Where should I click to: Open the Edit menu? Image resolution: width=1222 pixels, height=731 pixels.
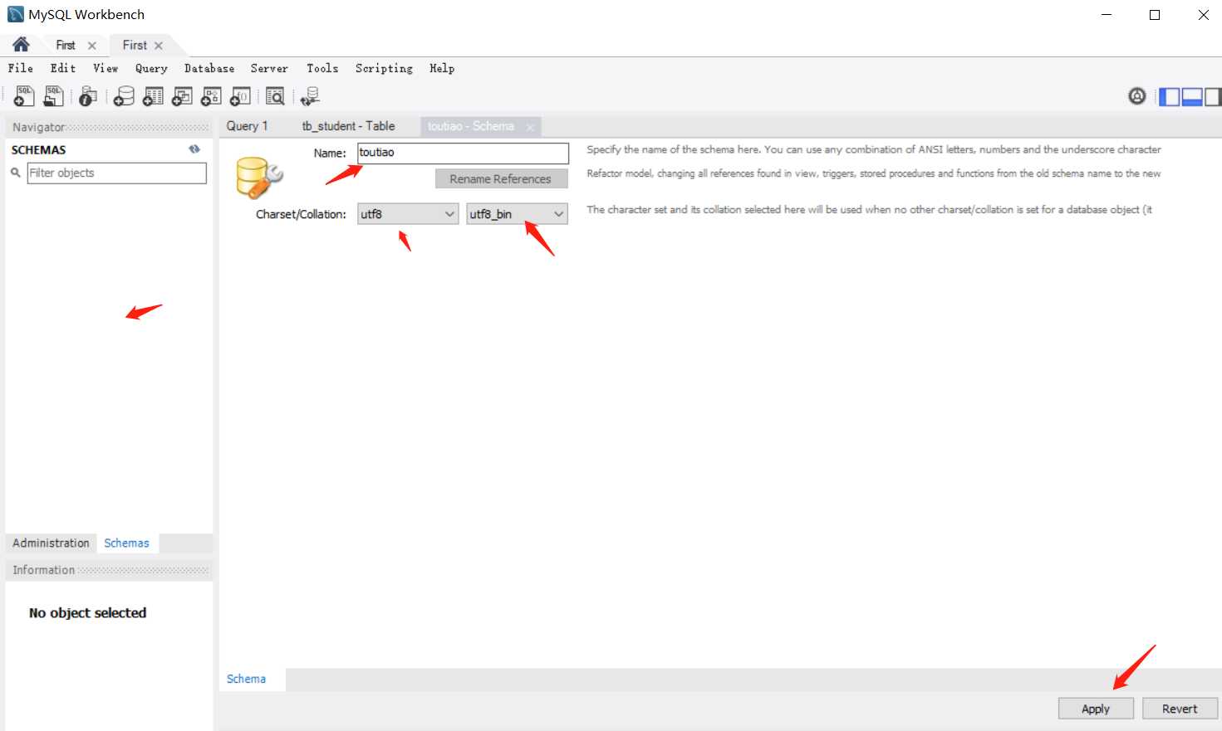[x=63, y=68]
